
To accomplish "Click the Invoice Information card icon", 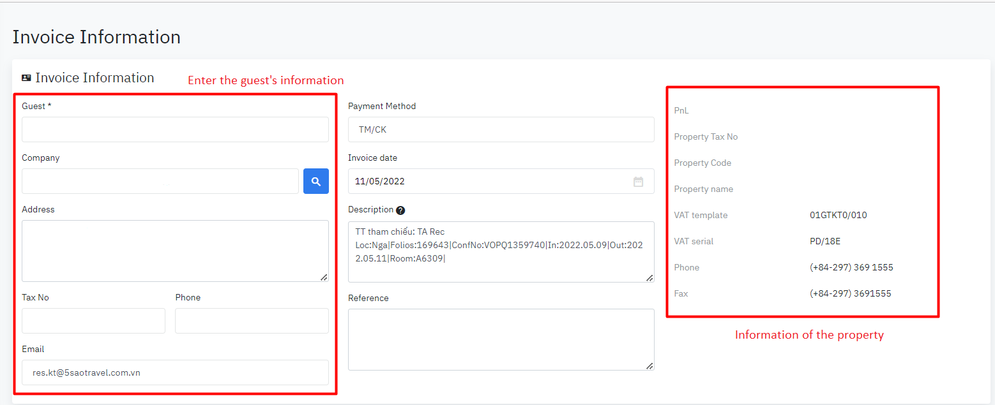I will [26, 78].
